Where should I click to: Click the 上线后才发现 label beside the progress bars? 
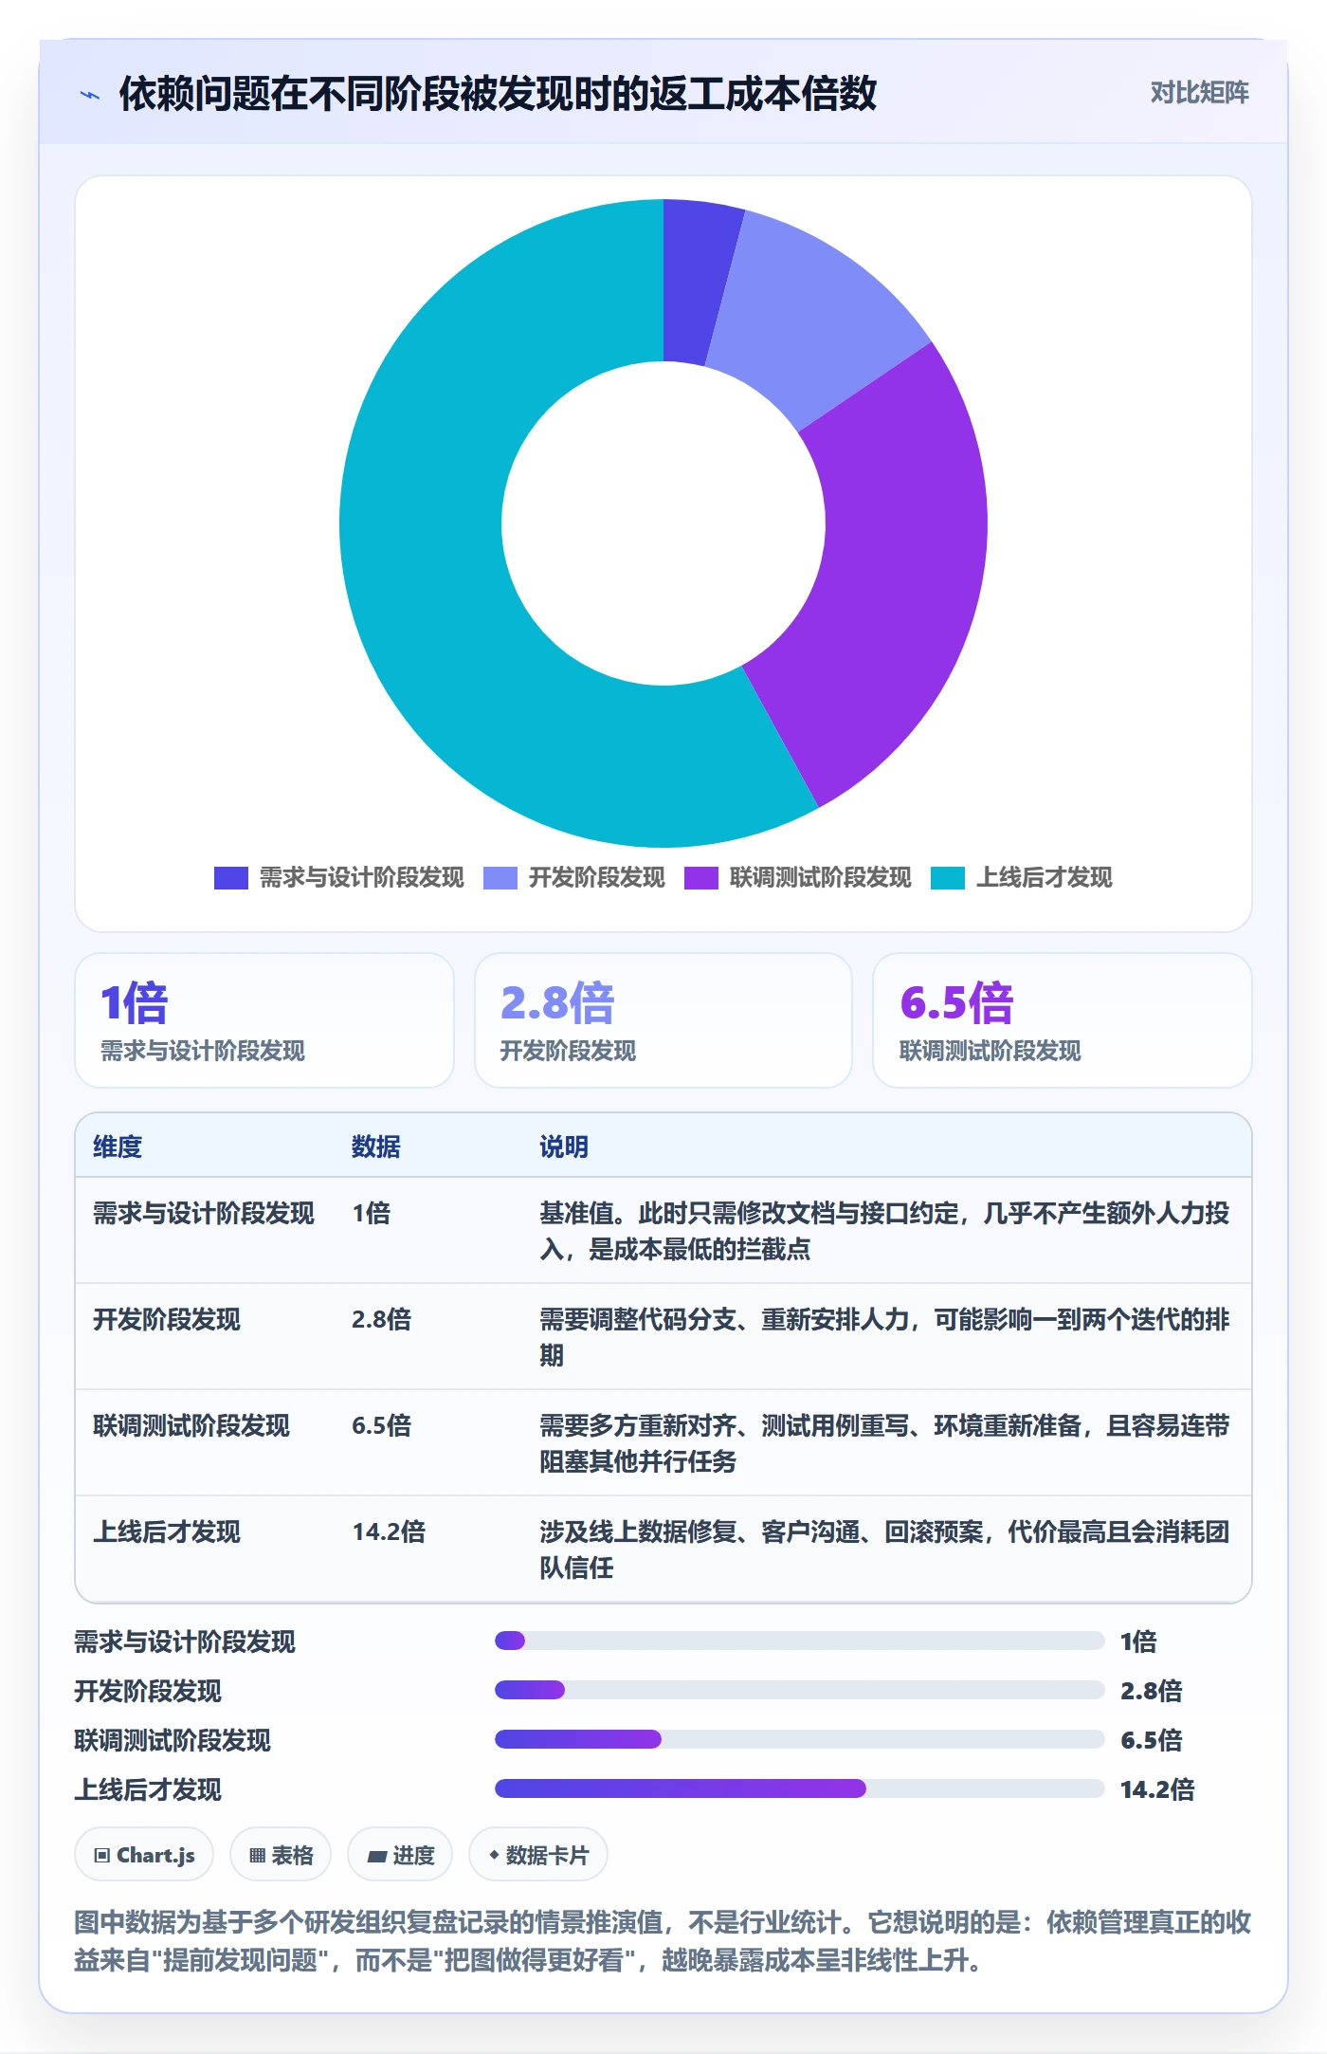148,1789
